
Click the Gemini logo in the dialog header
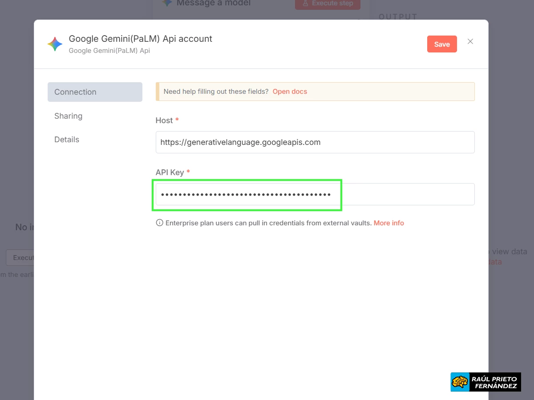54,44
